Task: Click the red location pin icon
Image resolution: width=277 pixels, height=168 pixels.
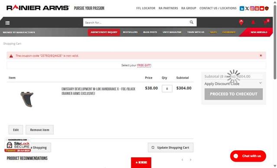Action: pyautogui.click(x=241, y=23)
